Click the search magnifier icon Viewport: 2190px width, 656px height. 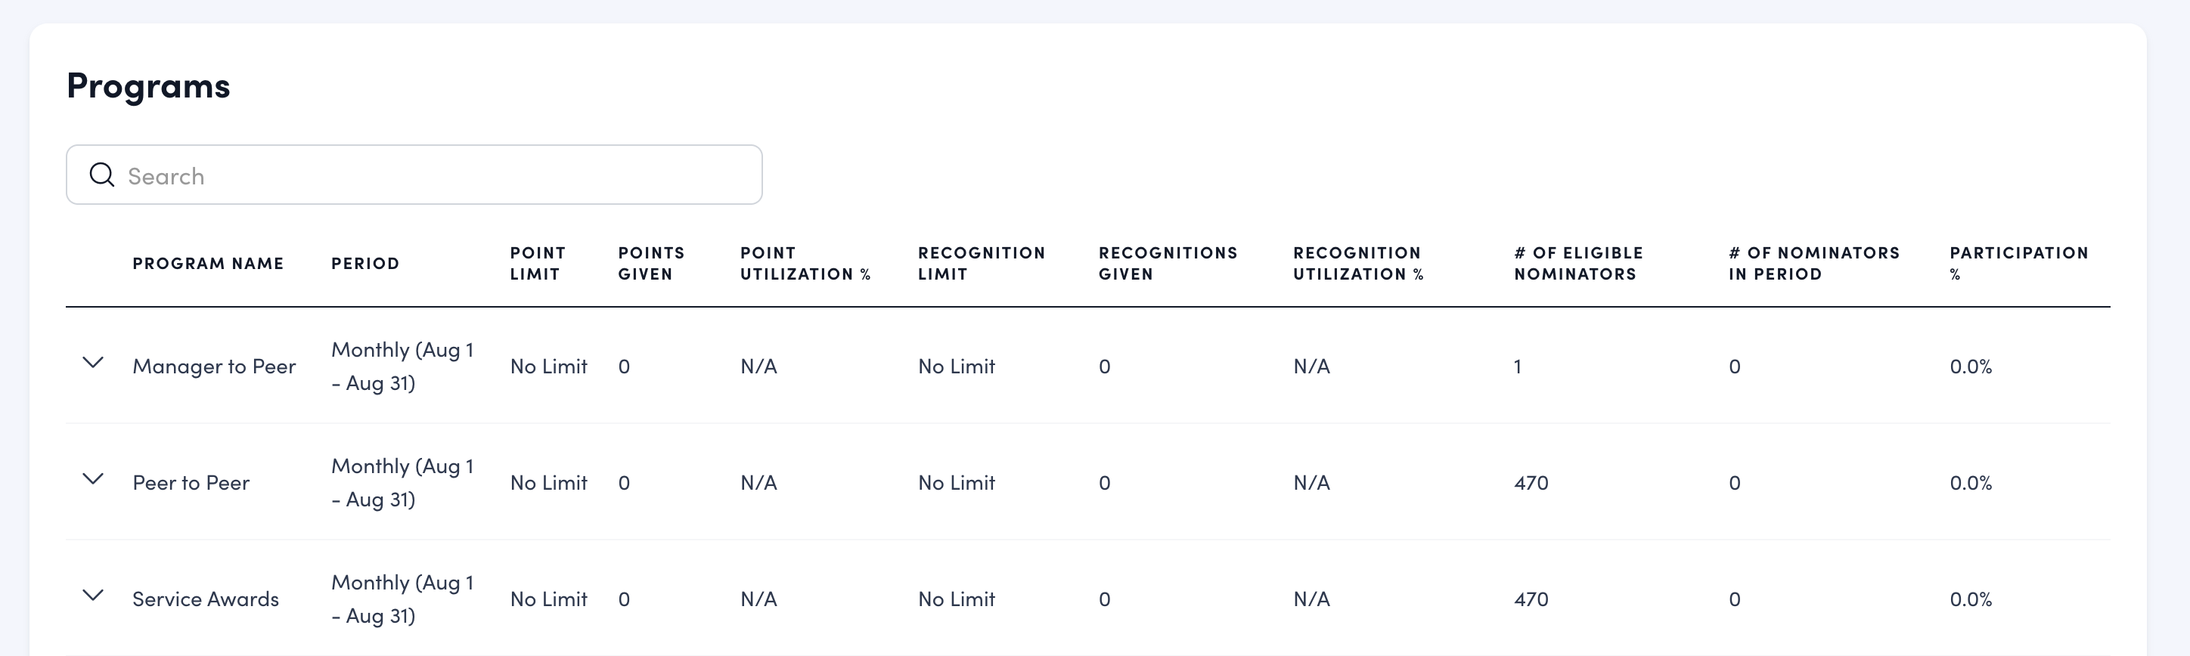(x=102, y=175)
